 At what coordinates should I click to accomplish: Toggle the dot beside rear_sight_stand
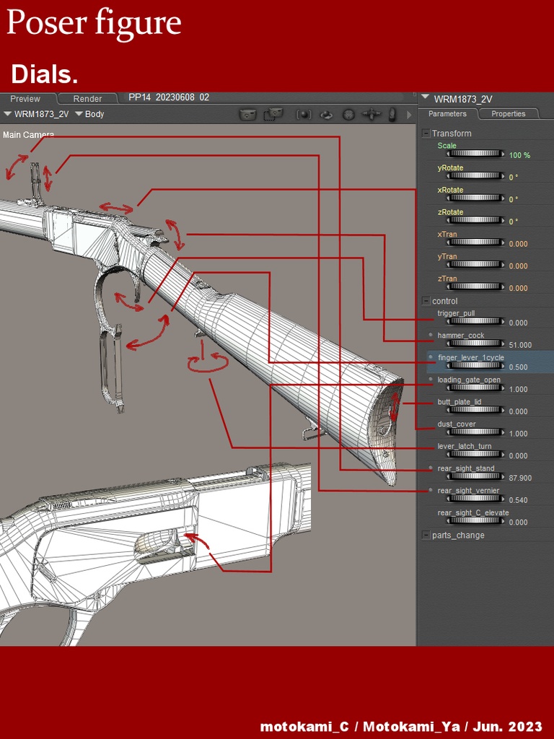coord(431,468)
